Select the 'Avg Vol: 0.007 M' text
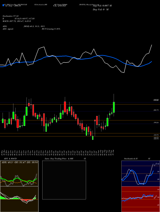Screen dimensions: 160x212 coord(102,6)
